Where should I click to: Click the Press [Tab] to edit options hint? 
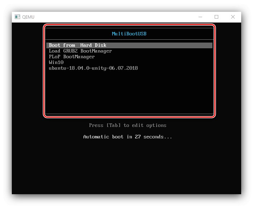pos(128,125)
